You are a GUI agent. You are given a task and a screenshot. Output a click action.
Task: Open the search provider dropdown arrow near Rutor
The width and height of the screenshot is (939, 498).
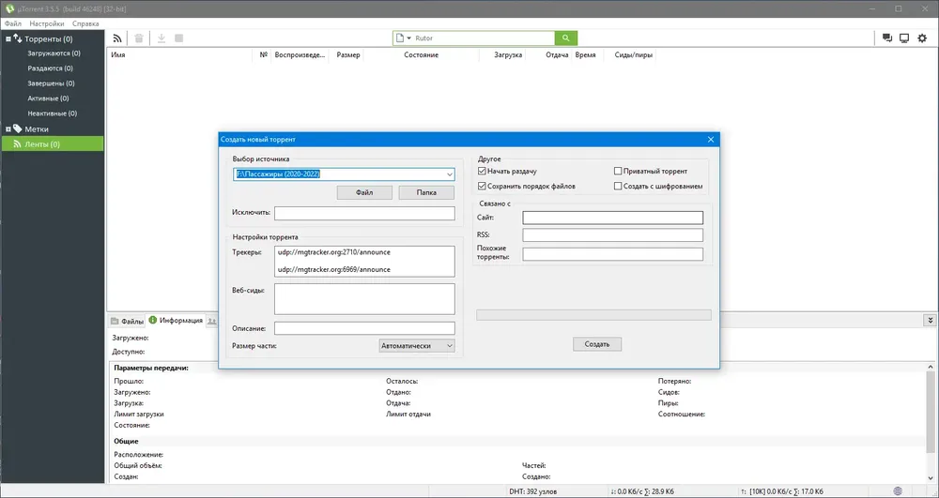pyautogui.click(x=409, y=38)
